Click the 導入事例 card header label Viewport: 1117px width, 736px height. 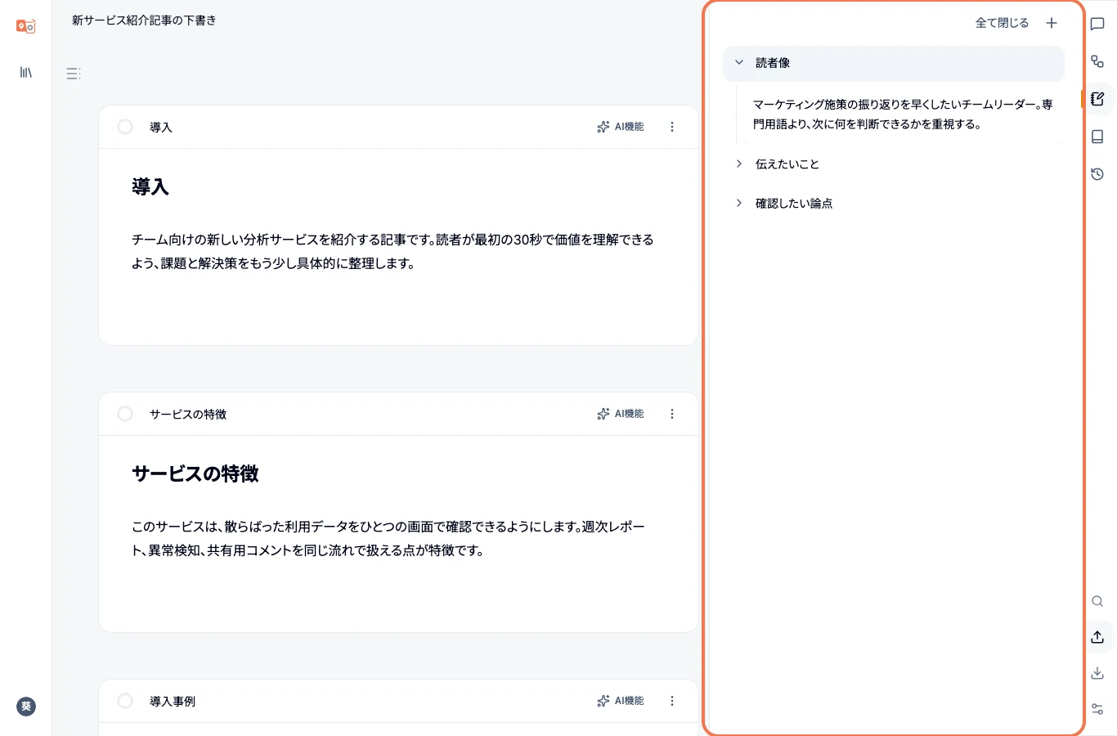pyautogui.click(x=173, y=702)
